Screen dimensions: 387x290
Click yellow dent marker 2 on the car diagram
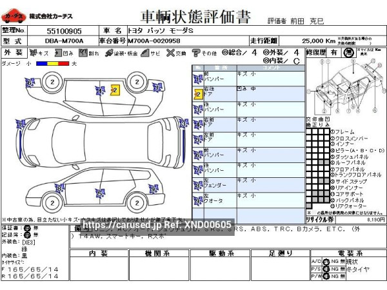(115, 90)
